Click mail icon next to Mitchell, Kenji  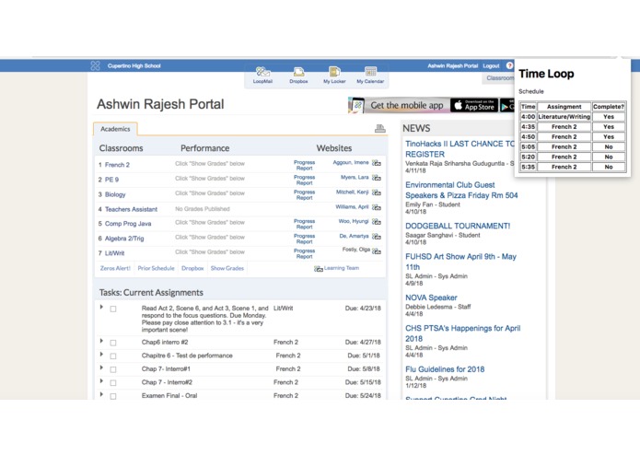377,192
